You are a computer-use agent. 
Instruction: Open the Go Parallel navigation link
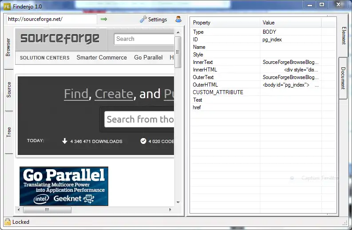(148, 58)
